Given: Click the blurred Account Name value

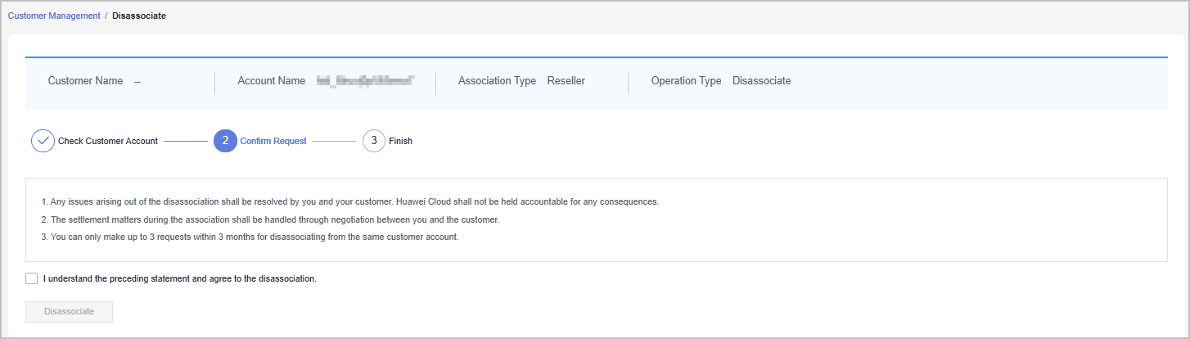Looking at the screenshot, I should pos(366,81).
